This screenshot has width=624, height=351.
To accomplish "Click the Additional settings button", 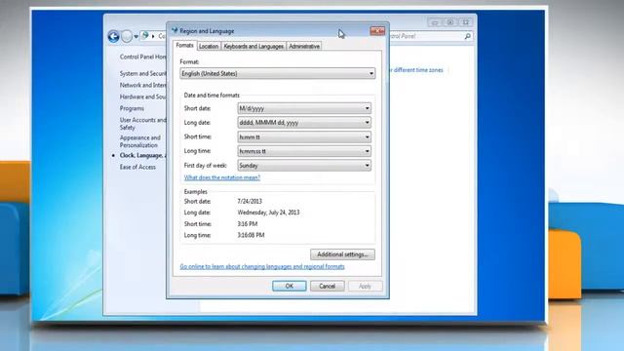I will pyautogui.click(x=342, y=254).
